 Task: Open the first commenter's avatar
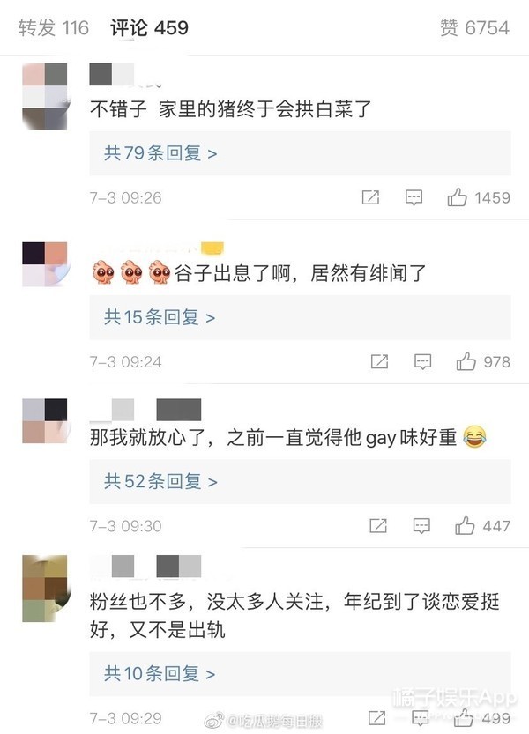coord(45,96)
